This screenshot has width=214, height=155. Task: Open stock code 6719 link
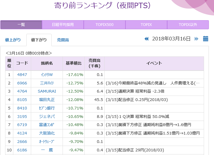point(22,125)
